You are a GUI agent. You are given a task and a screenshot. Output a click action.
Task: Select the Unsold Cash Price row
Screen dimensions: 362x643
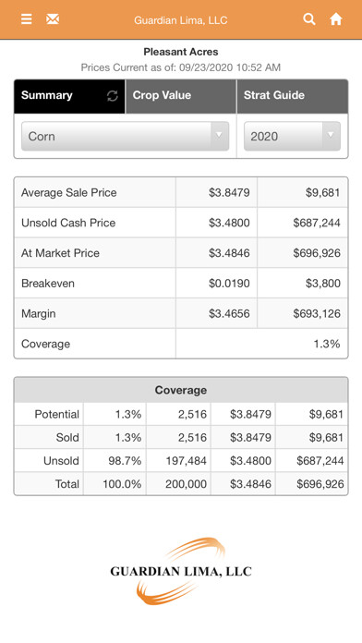[181, 223]
